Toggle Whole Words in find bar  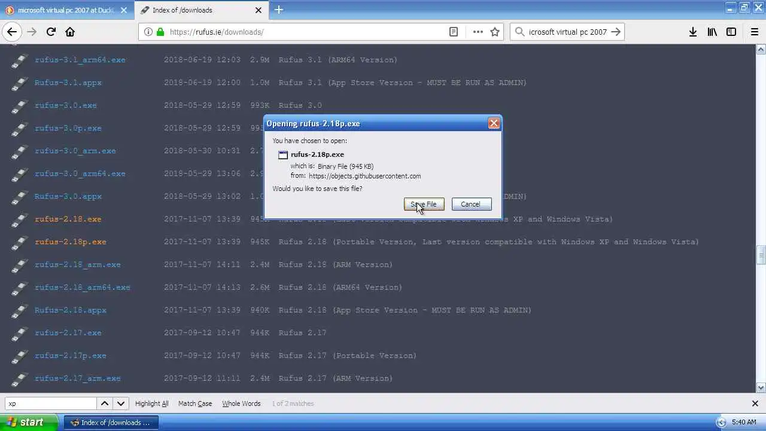pos(241,403)
